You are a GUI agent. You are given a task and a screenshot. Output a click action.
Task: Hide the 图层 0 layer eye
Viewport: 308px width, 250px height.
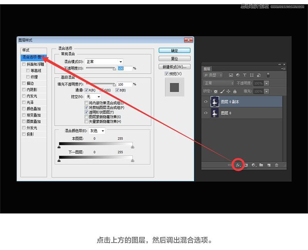206,113
